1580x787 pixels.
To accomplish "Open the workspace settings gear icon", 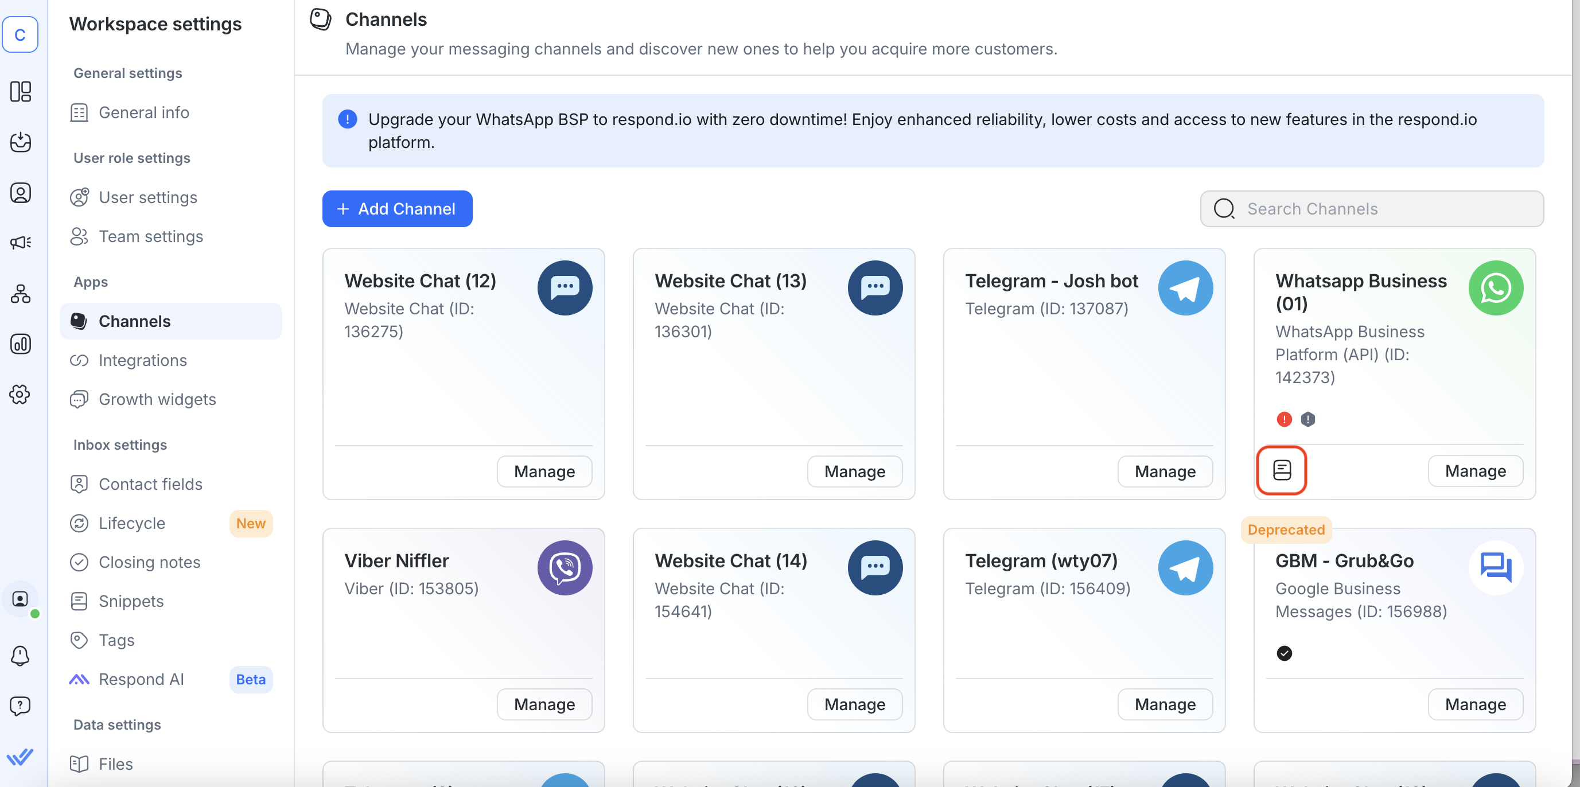I will (x=21, y=395).
